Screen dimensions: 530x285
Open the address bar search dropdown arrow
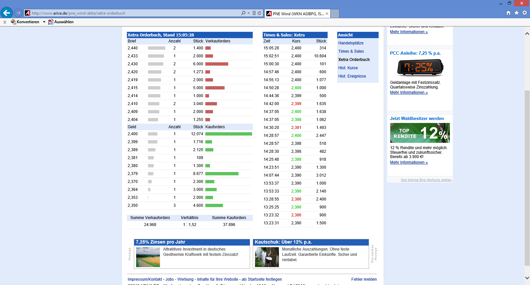(248, 13)
